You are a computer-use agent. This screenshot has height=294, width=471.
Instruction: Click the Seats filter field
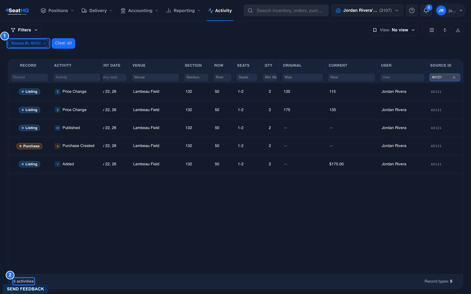247,77
